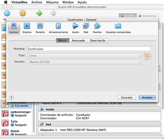
Task: Click the blue starburst New VM toolbar icon
Action: tap(7, 13)
